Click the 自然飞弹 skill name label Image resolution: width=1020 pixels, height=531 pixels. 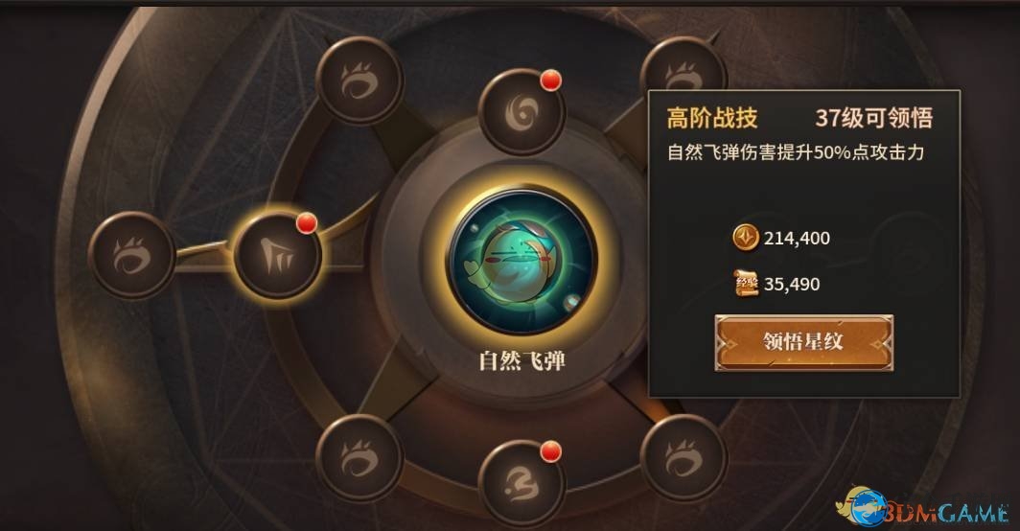(x=522, y=360)
